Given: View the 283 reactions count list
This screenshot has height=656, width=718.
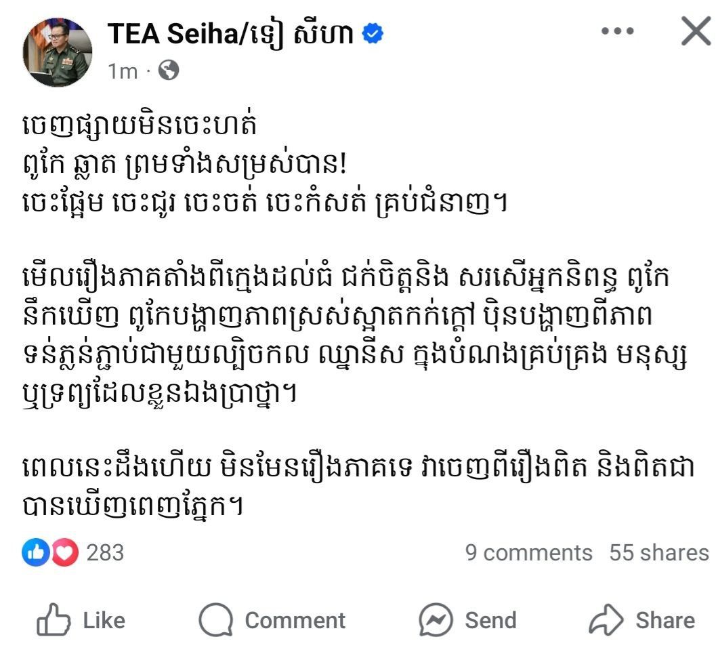Looking at the screenshot, I should click(x=105, y=552).
